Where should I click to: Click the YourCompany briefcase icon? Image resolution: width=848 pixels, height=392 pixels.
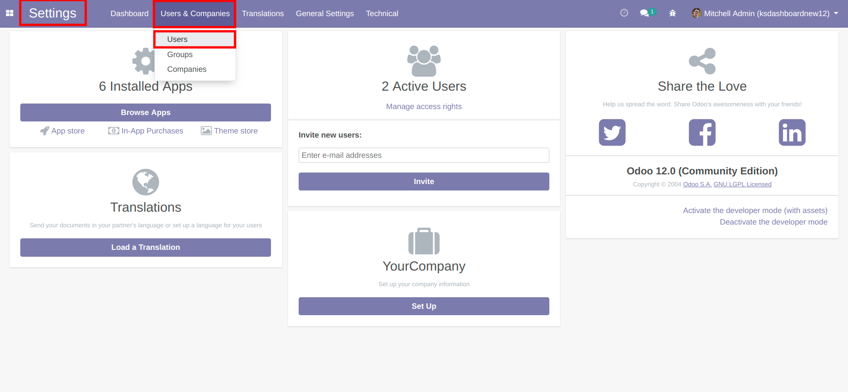424,241
